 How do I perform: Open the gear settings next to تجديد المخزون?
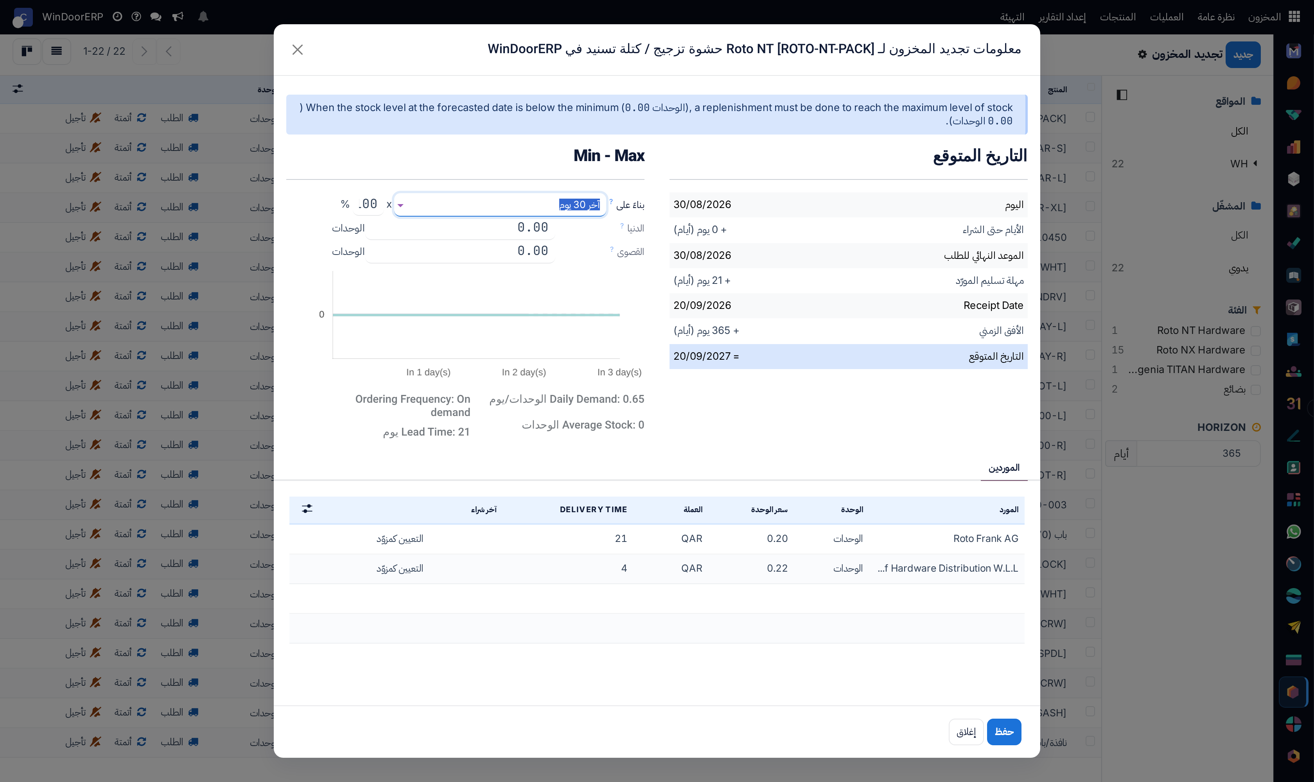[1142, 54]
